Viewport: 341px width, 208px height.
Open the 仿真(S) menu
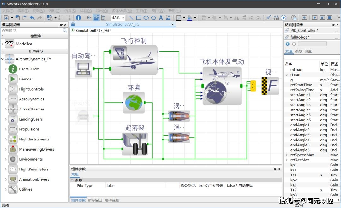(x=70, y=11)
